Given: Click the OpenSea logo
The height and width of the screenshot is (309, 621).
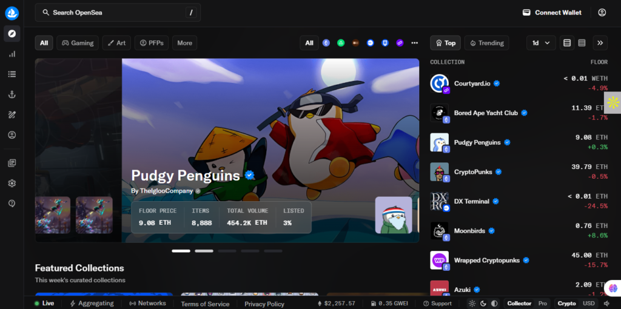Looking at the screenshot, I should 12,13.
